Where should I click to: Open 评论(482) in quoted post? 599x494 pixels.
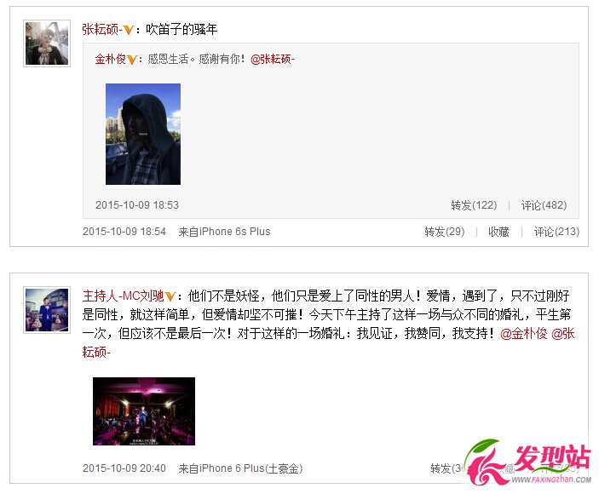point(544,205)
